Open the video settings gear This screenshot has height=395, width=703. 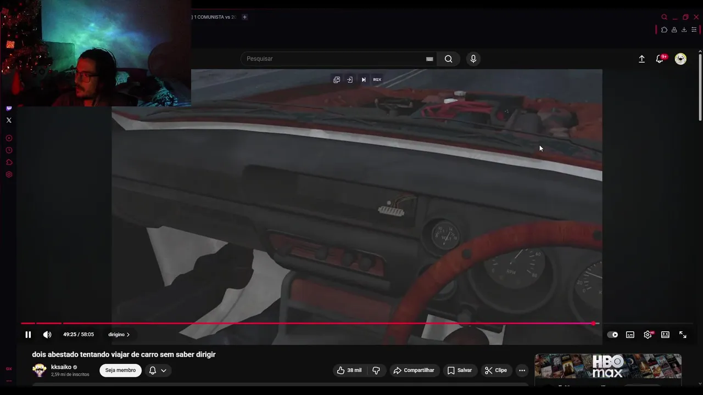click(x=648, y=335)
